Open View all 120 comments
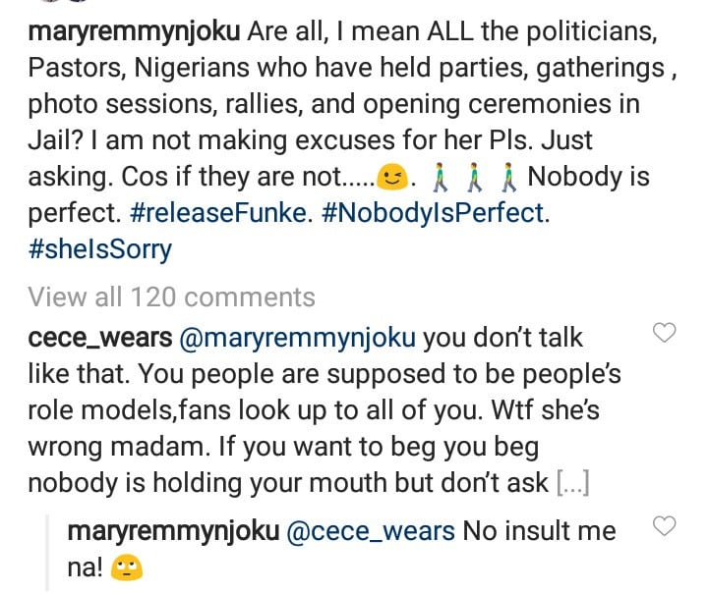 [x=171, y=297]
